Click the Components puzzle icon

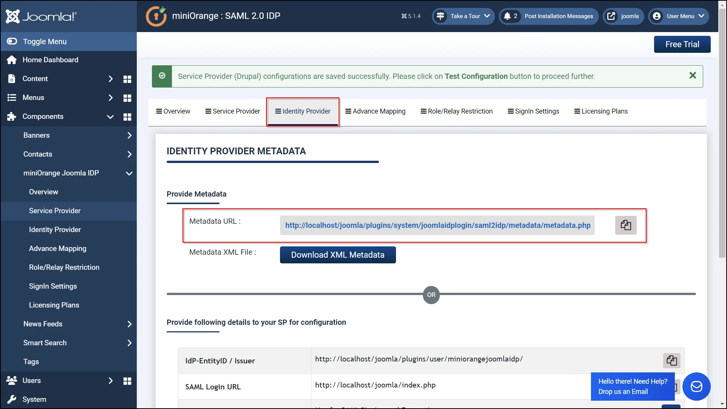coord(12,117)
